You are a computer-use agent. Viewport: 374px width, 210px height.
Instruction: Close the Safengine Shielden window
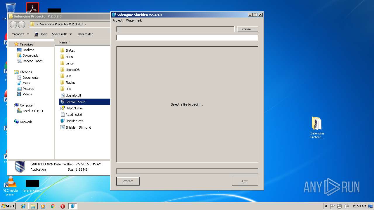point(260,15)
